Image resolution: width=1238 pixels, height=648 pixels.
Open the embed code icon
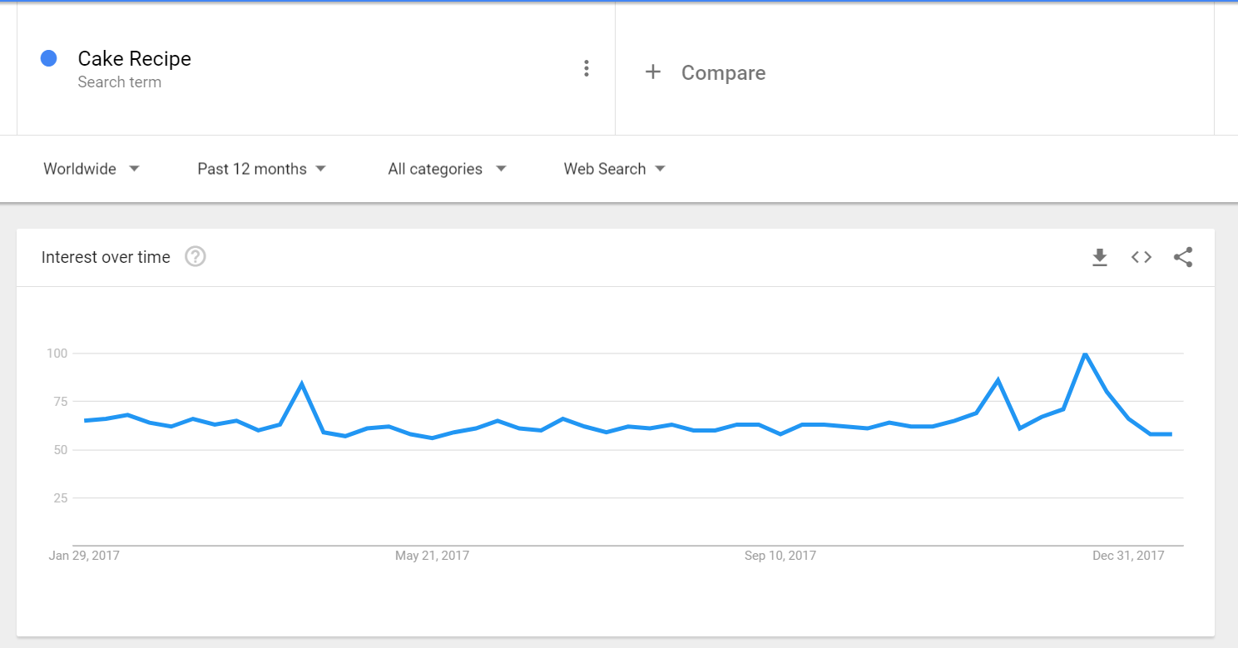(x=1141, y=258)
